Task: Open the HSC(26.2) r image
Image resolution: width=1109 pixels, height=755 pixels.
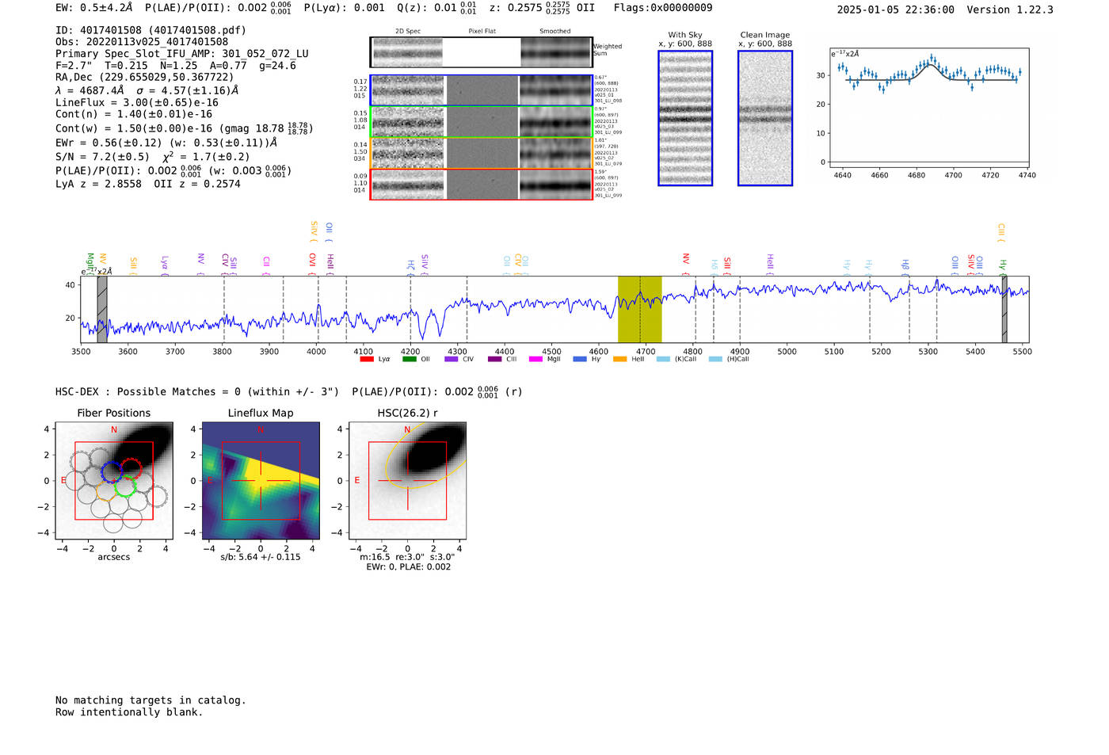Action: tap(407, 481)
